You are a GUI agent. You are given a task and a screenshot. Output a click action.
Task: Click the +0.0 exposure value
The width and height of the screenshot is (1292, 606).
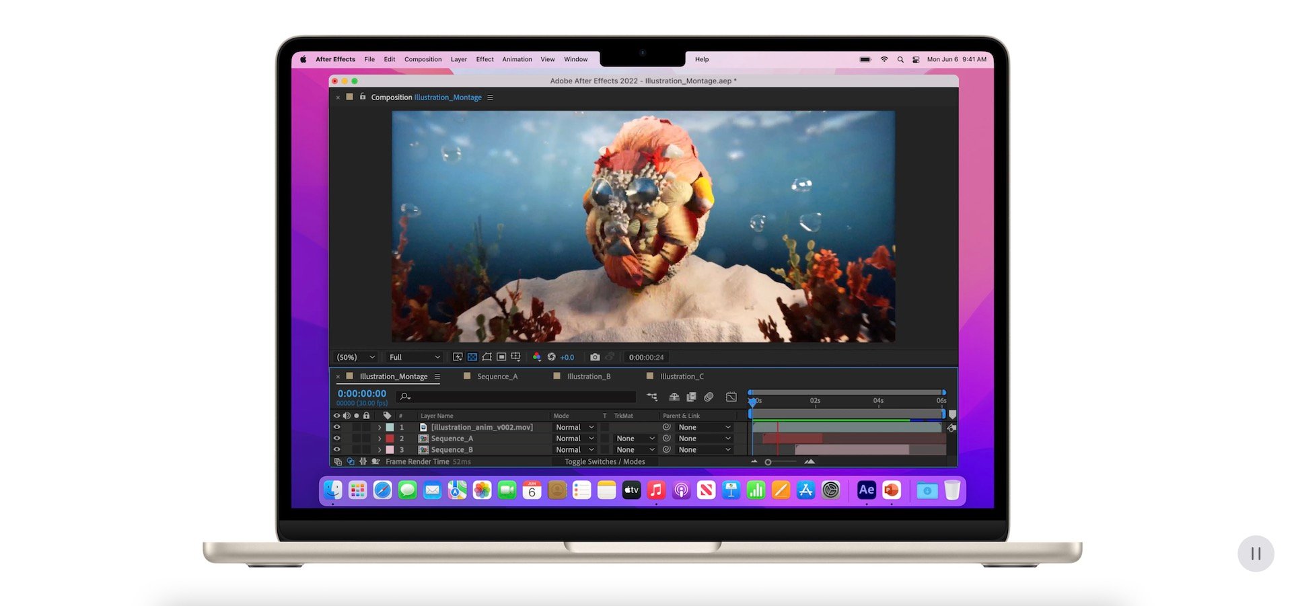click(x=567, y=358)
